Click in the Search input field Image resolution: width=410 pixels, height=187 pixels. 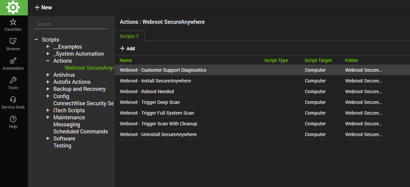tap(71, 24)
